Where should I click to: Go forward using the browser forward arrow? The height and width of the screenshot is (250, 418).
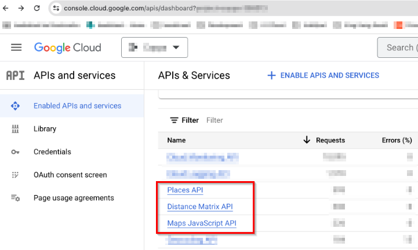[21, 8]
